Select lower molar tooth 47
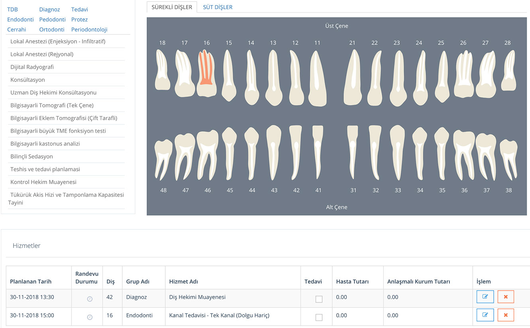The image size is (530, 328). coord(185,157)
